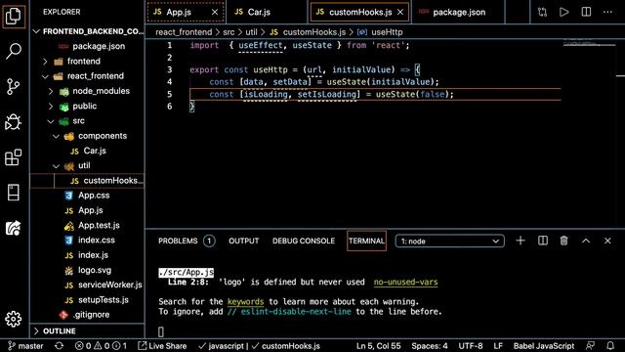Follow the no-unused-vars link in terminal
Screen dimensions: 625x352
(405, 282)
